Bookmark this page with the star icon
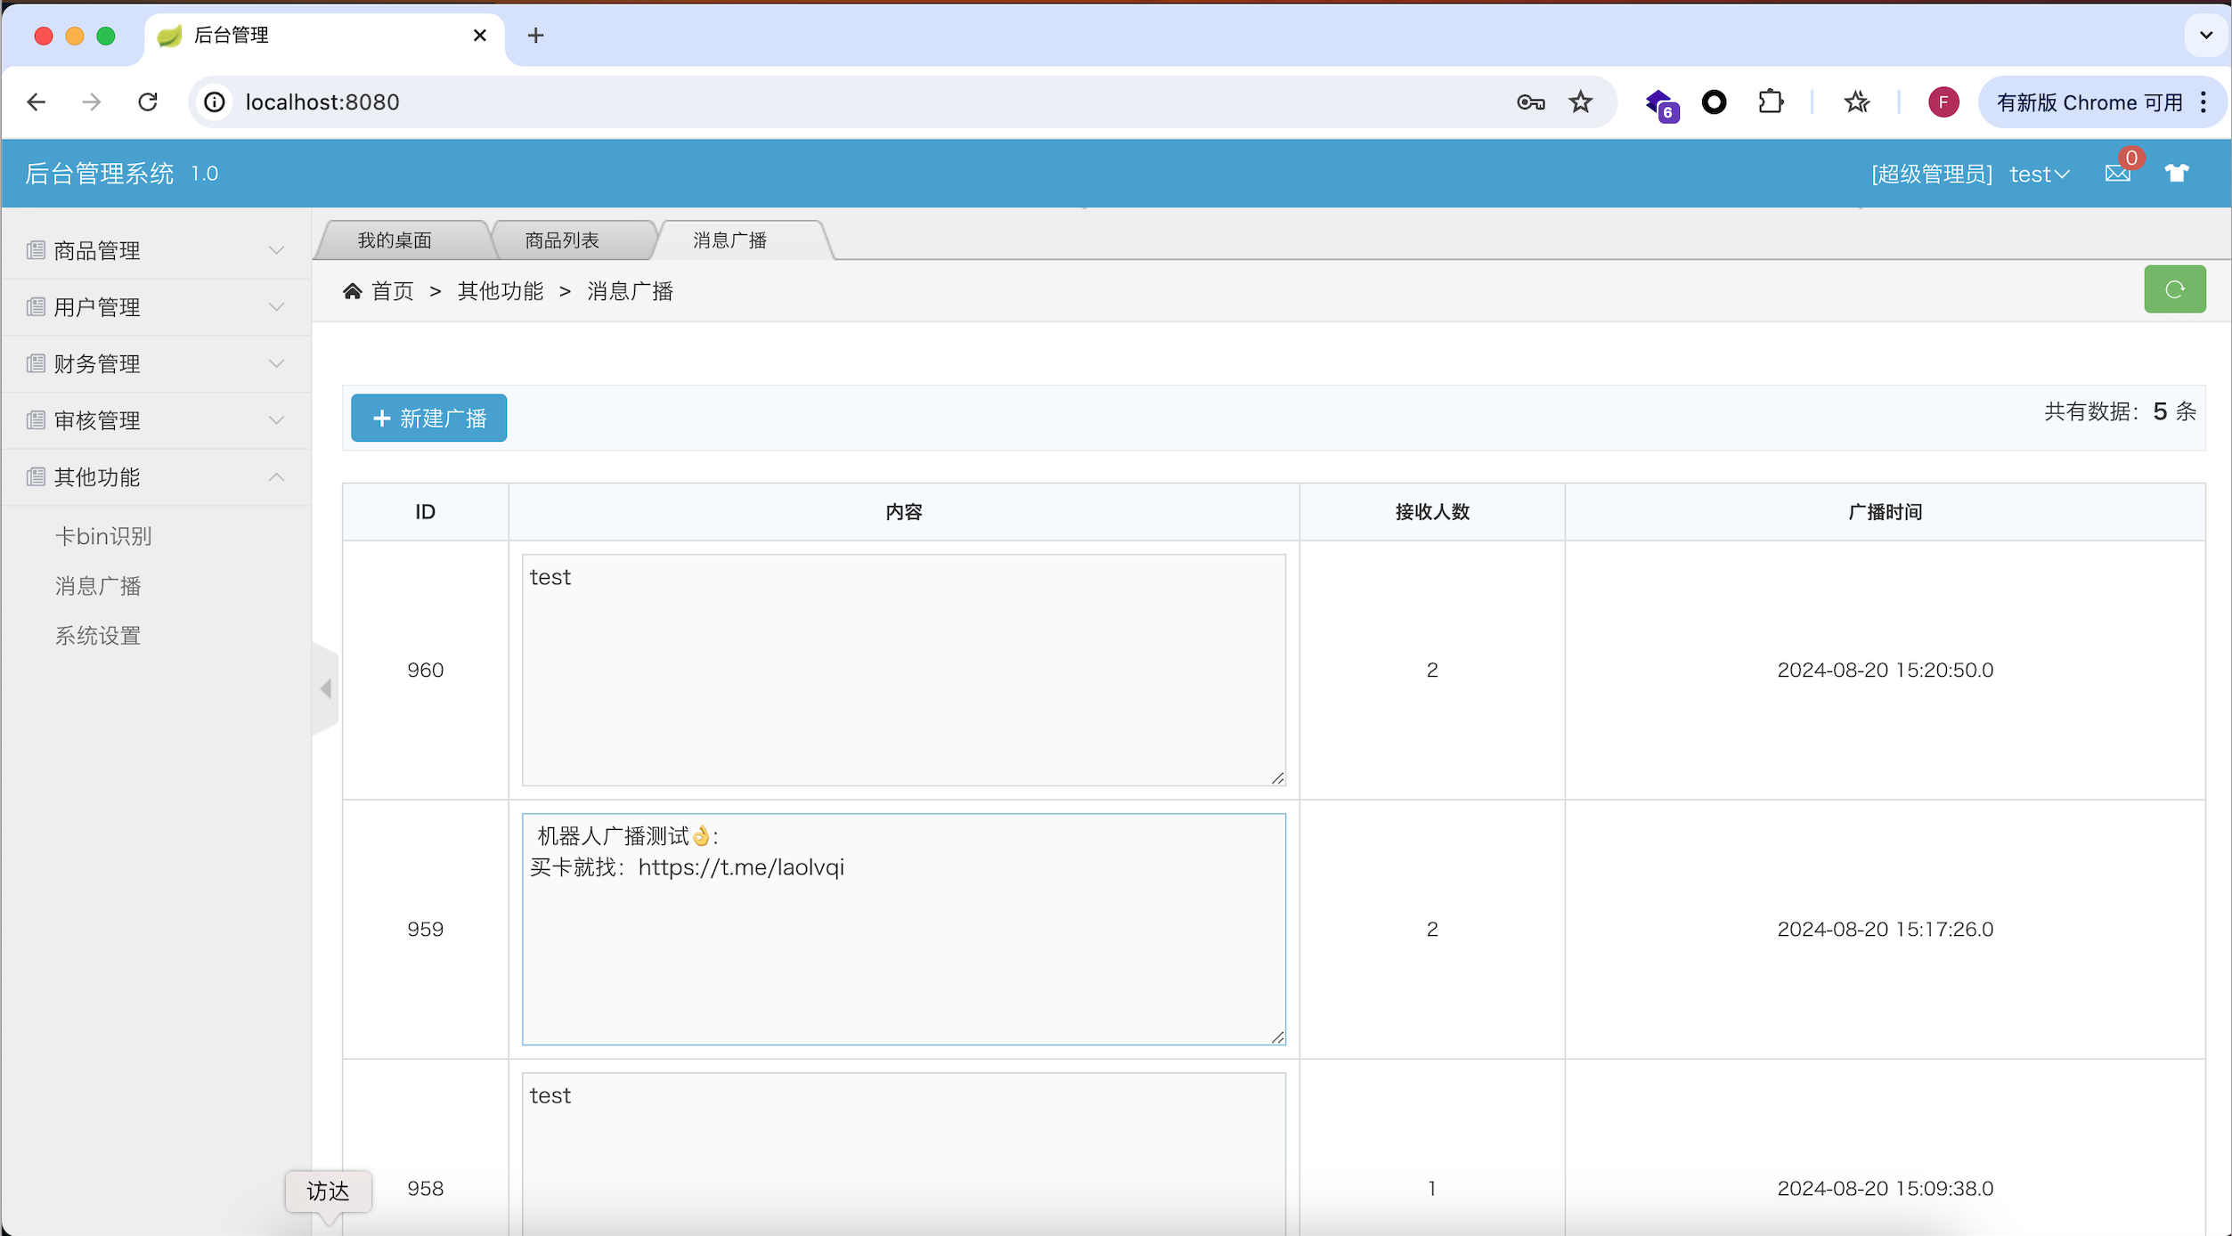The image size is (2232, 1236). pos(1581,102)
